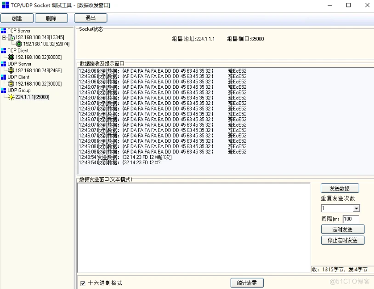Collapse the 192.168.100.248[12345] tree node
Viewport: 374px width, 289px height.
[x=3, y=37]
